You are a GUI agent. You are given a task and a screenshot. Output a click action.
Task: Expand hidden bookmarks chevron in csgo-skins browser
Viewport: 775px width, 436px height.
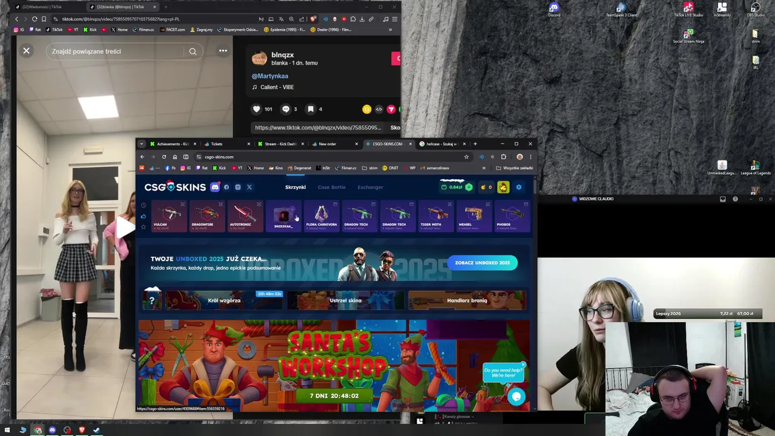coord(484,168)
